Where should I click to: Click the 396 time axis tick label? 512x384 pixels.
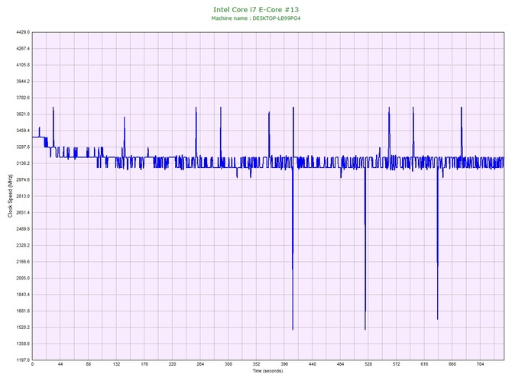[284, 364]
